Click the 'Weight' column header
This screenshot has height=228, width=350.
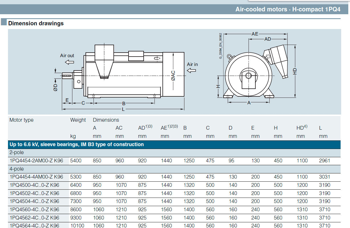(x=78, y=120)
